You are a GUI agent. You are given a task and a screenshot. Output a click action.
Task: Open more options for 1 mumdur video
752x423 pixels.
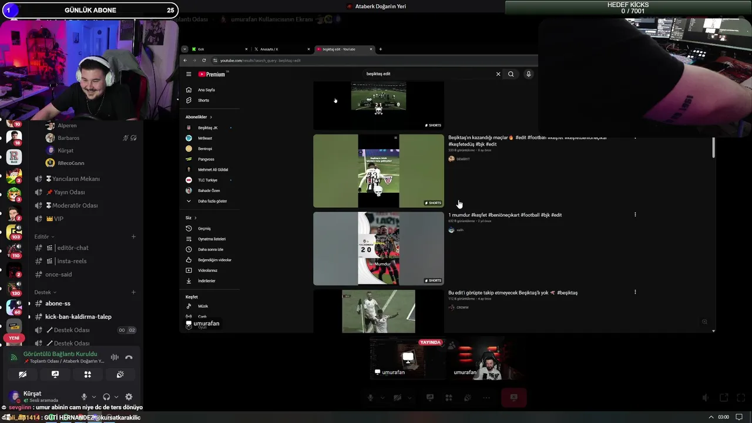click(635, 214)
